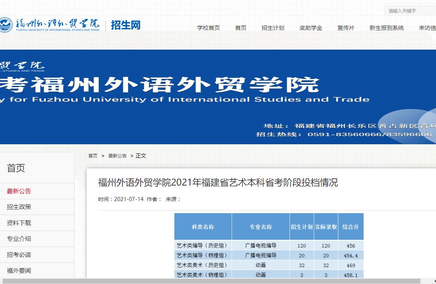The width and height of the screenshot is (436, 284).
Task: Click the score 454.4 in the table
Action: [351, 255]
